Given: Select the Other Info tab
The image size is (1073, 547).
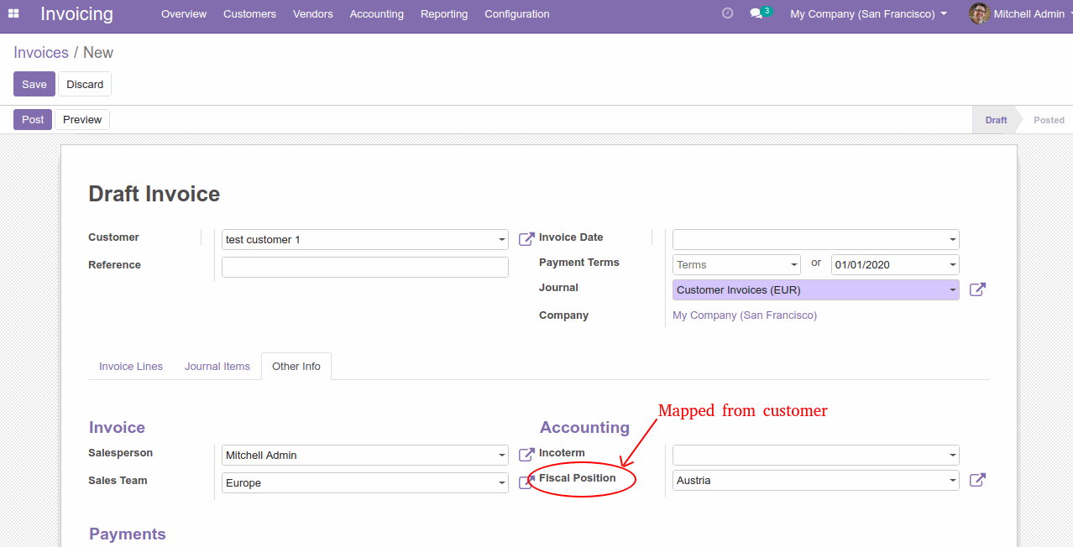Looking at the screenshot, I should pyautogui.click(x=296, y=367).
